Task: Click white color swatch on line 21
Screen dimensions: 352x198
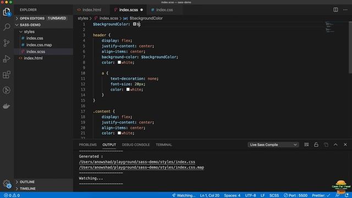Action: click(119, 133)
